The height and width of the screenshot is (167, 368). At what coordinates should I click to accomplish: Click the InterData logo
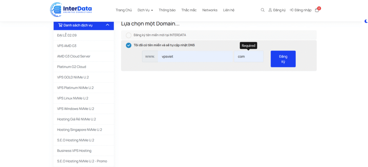click(x=71, y=10)
